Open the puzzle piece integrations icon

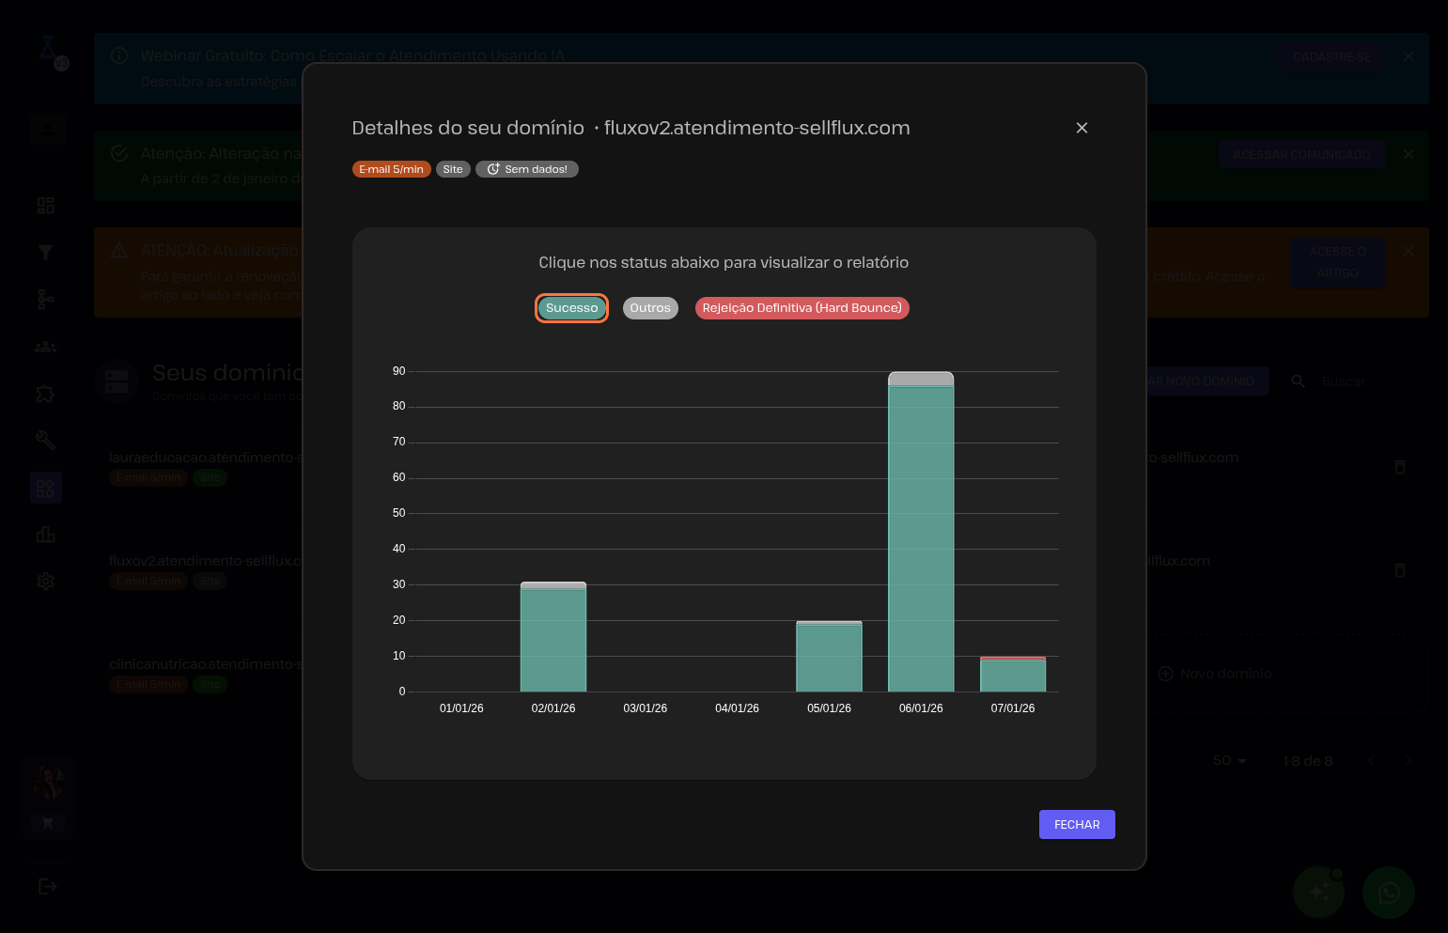point(45,394)
